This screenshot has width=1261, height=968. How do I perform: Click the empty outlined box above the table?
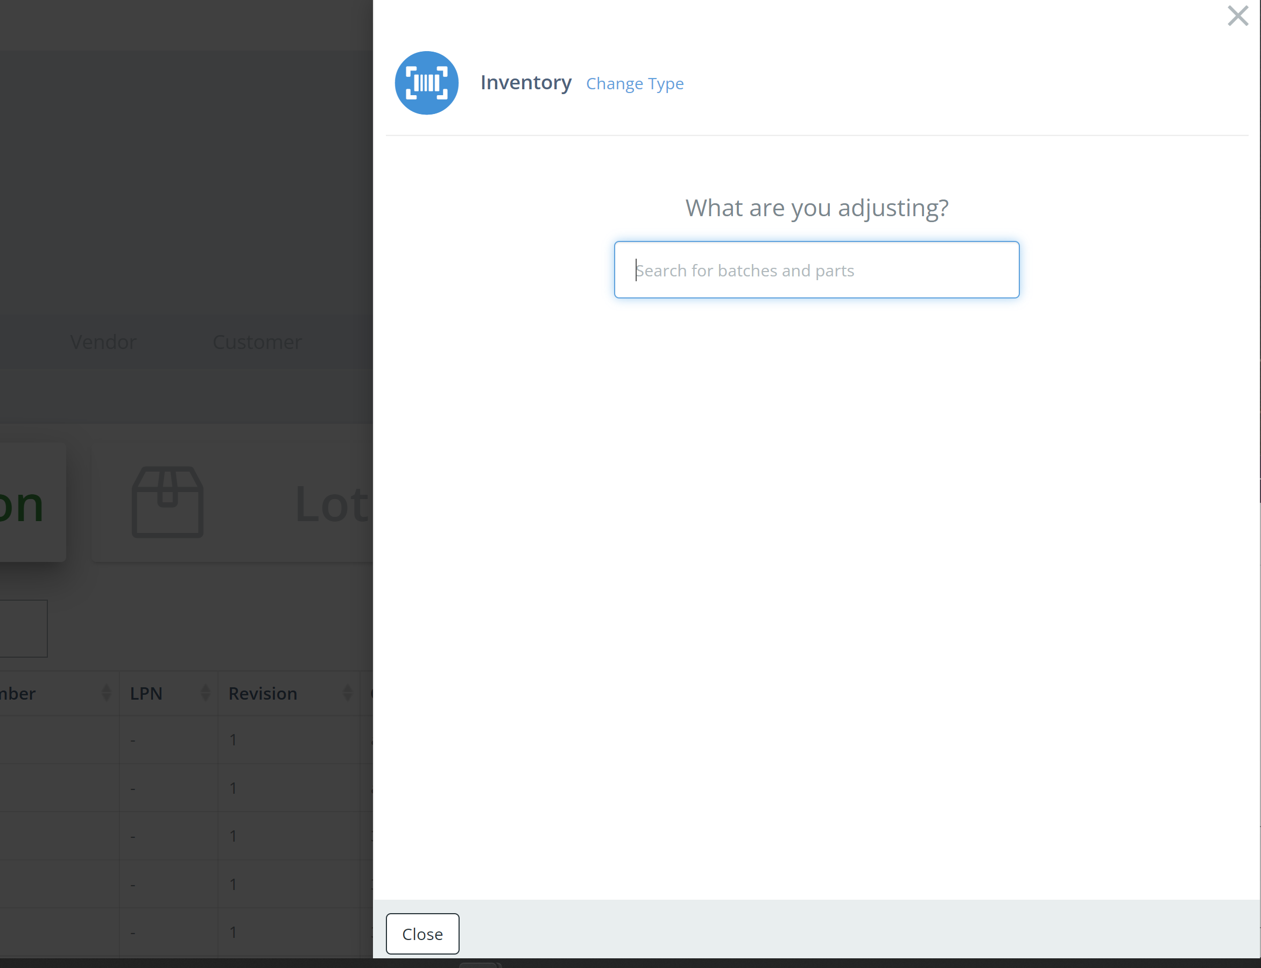(x=22, y=628)
